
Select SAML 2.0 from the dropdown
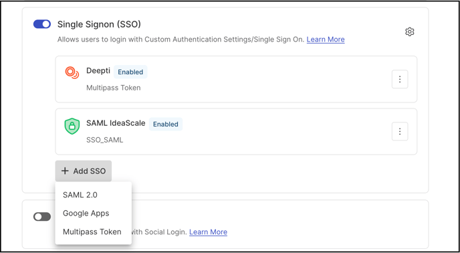point(80,195)
